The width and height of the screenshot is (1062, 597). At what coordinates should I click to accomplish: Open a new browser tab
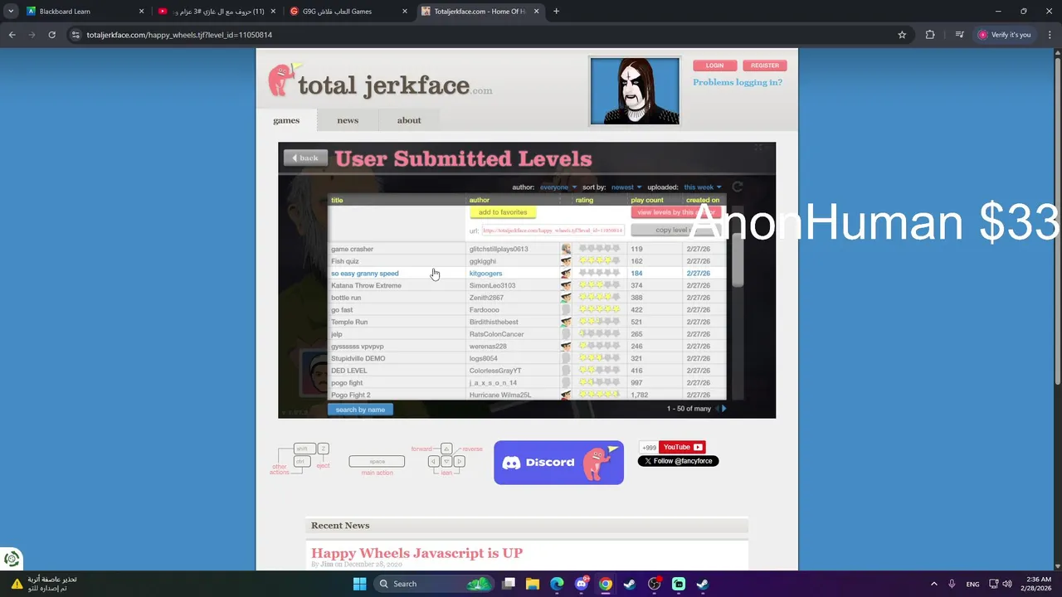click(556, 12)
